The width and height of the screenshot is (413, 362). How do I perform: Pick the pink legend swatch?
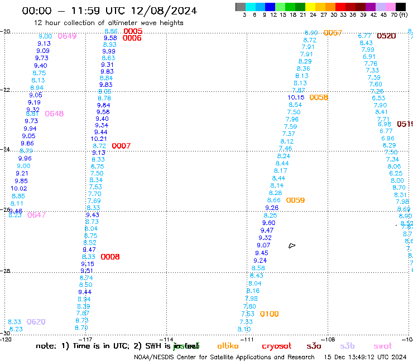pos(391,7)
